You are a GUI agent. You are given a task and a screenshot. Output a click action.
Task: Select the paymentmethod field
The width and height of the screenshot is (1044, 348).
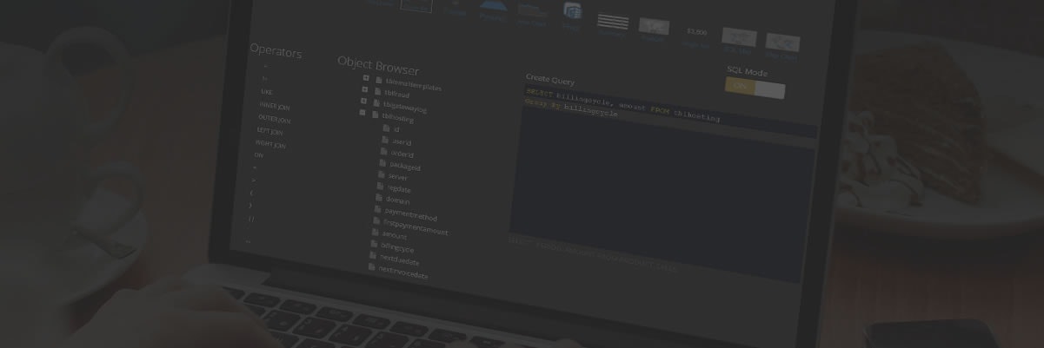coord(410,214)
